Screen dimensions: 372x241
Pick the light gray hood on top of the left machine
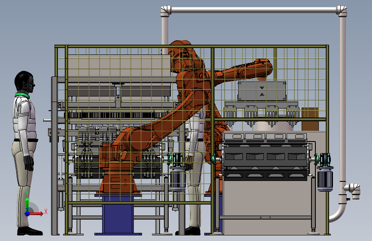119,66
